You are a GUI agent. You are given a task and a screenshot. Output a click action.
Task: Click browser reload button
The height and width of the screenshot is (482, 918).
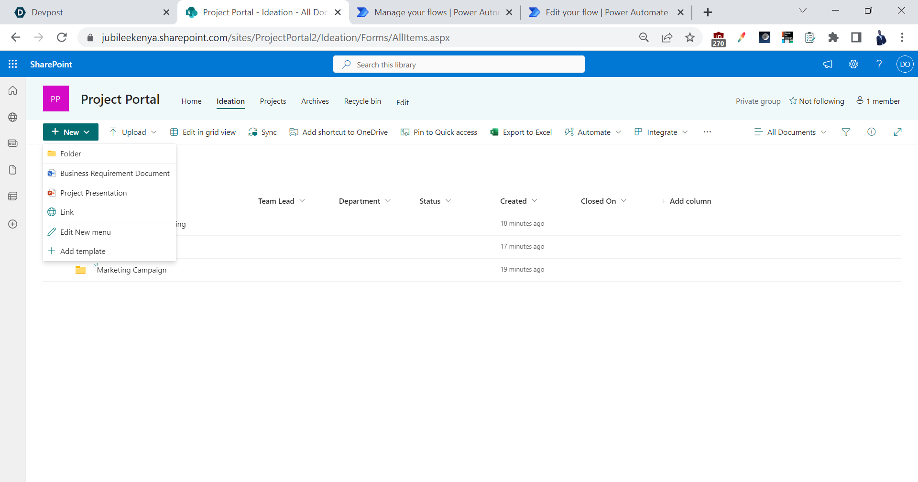pyautogui.click(x=62, y=37)
